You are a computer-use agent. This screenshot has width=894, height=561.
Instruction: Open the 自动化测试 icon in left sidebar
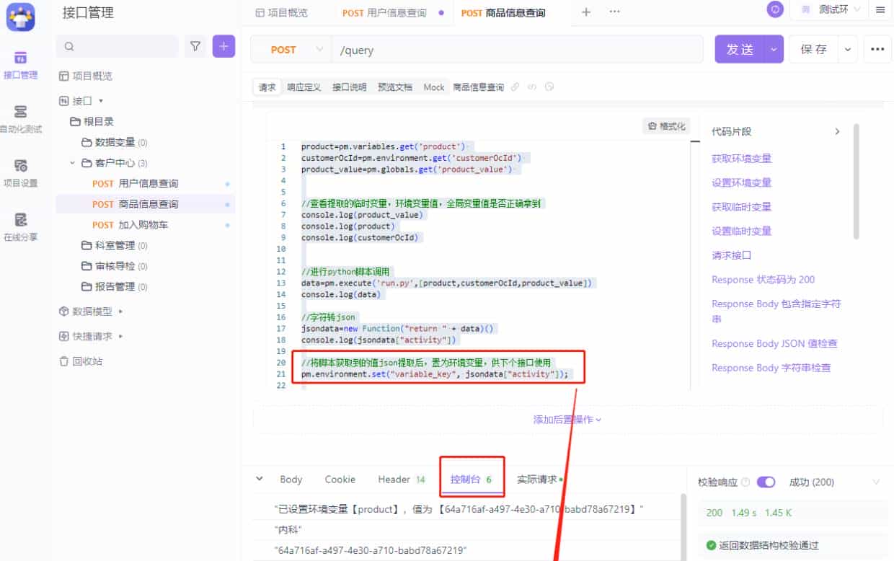[22, 118]
